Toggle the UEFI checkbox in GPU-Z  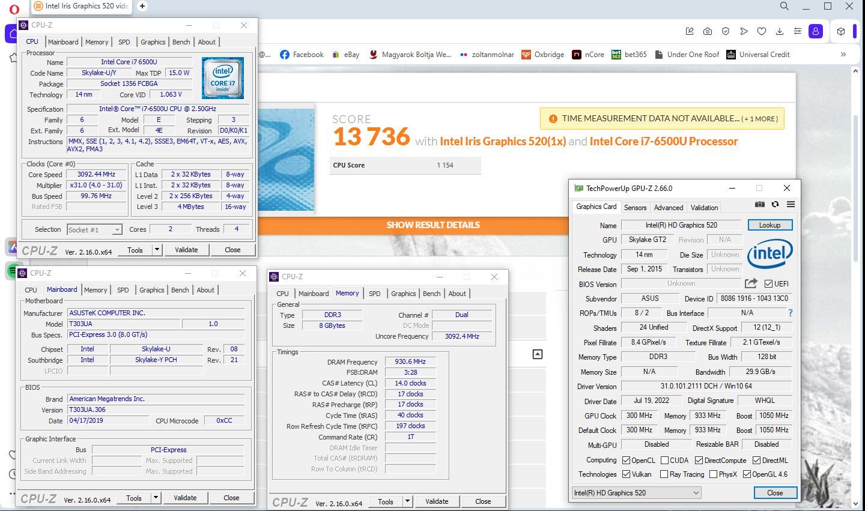(768, 283)
